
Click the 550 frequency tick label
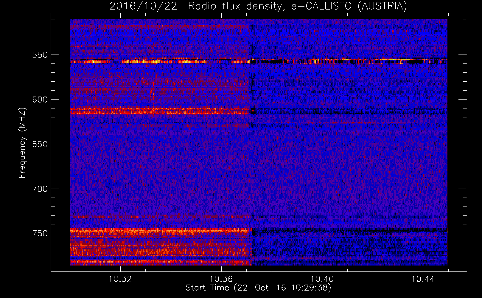click(x=40, y=55)
